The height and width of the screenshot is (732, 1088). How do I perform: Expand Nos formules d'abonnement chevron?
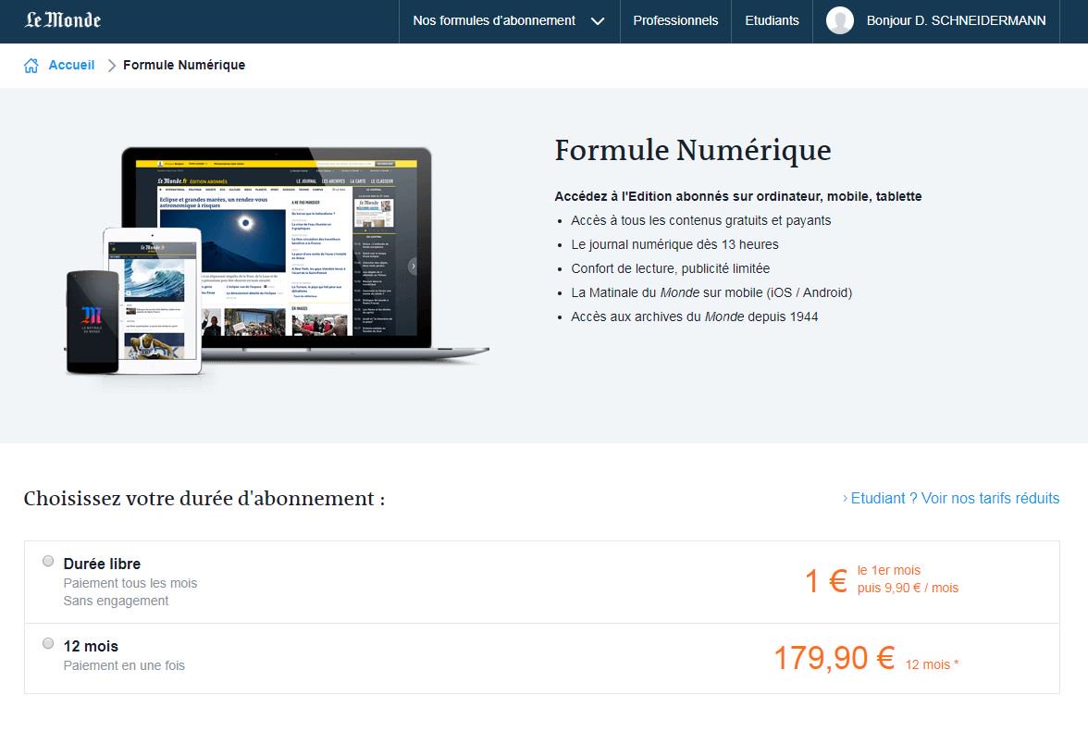598,21
